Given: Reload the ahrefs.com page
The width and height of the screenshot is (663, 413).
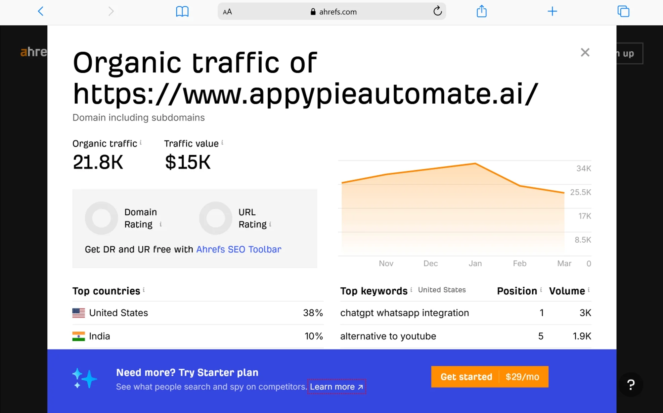Looking at the screenshot, I should [x=437, y=11].
